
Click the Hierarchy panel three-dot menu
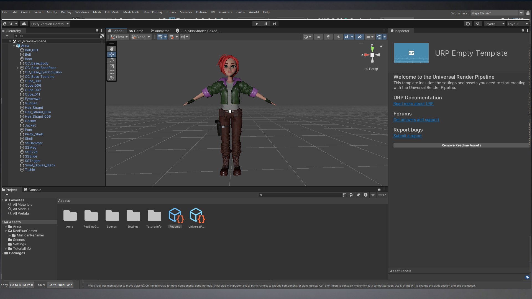pos(102,31)
